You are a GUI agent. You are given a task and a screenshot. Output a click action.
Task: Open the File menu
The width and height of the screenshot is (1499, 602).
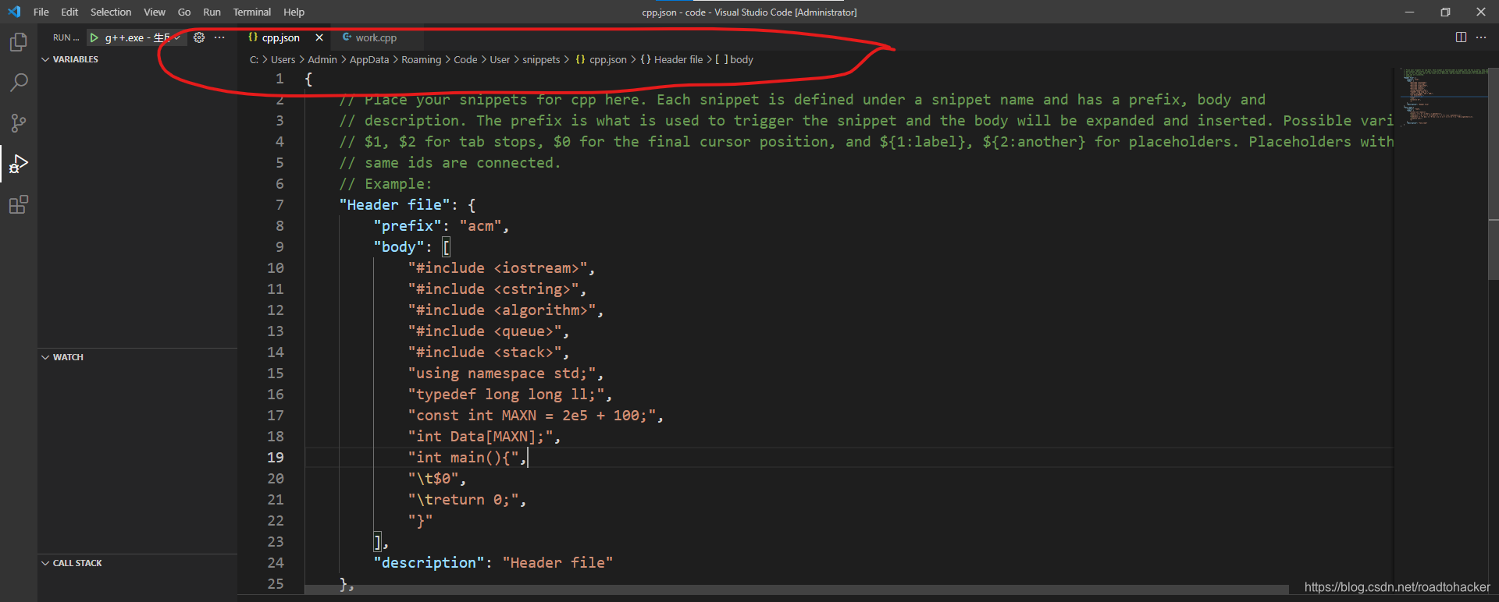(41, 12)
